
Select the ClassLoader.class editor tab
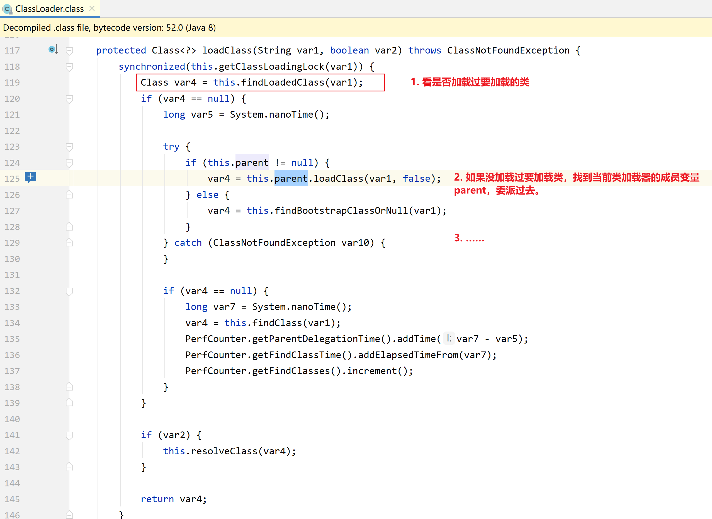pyautogui.click(x=49, y=9)
